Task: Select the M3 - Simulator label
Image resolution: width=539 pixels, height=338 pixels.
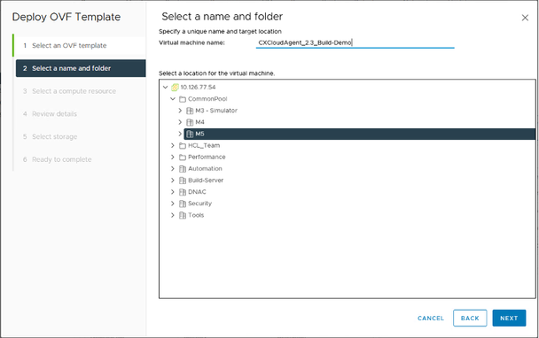Action: tap(216, 111)
